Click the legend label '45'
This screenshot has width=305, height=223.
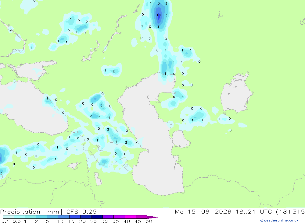(138, 221)
